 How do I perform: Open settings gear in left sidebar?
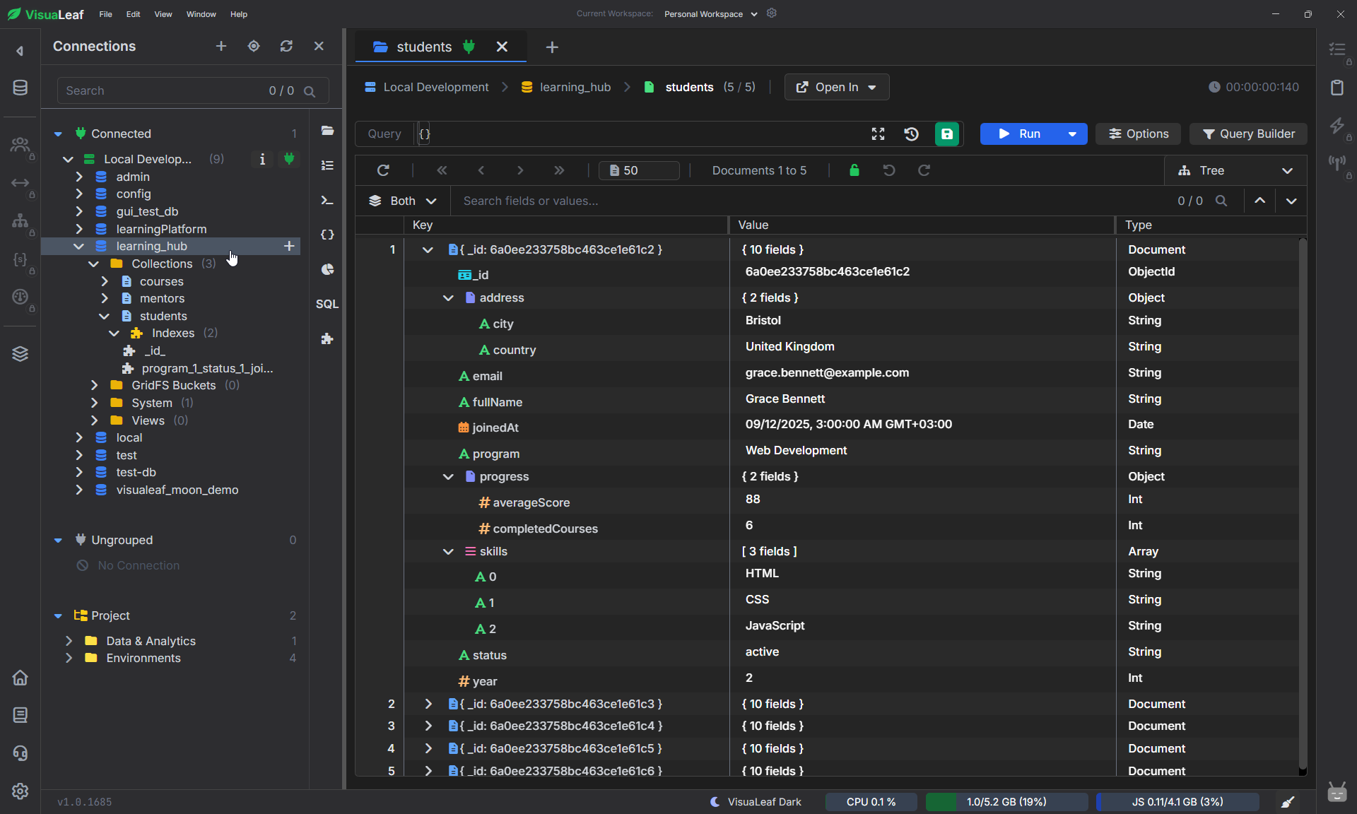click(20, 791)
